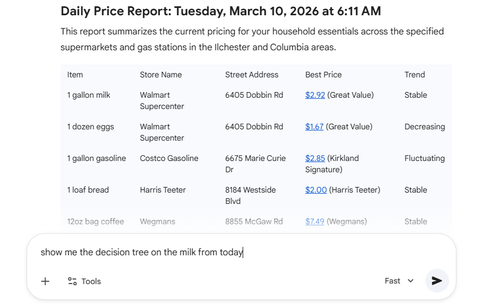The image size is (483, 305).
Task: Click the 6675 Marie Curie Dr address
Action: point(255,164)
